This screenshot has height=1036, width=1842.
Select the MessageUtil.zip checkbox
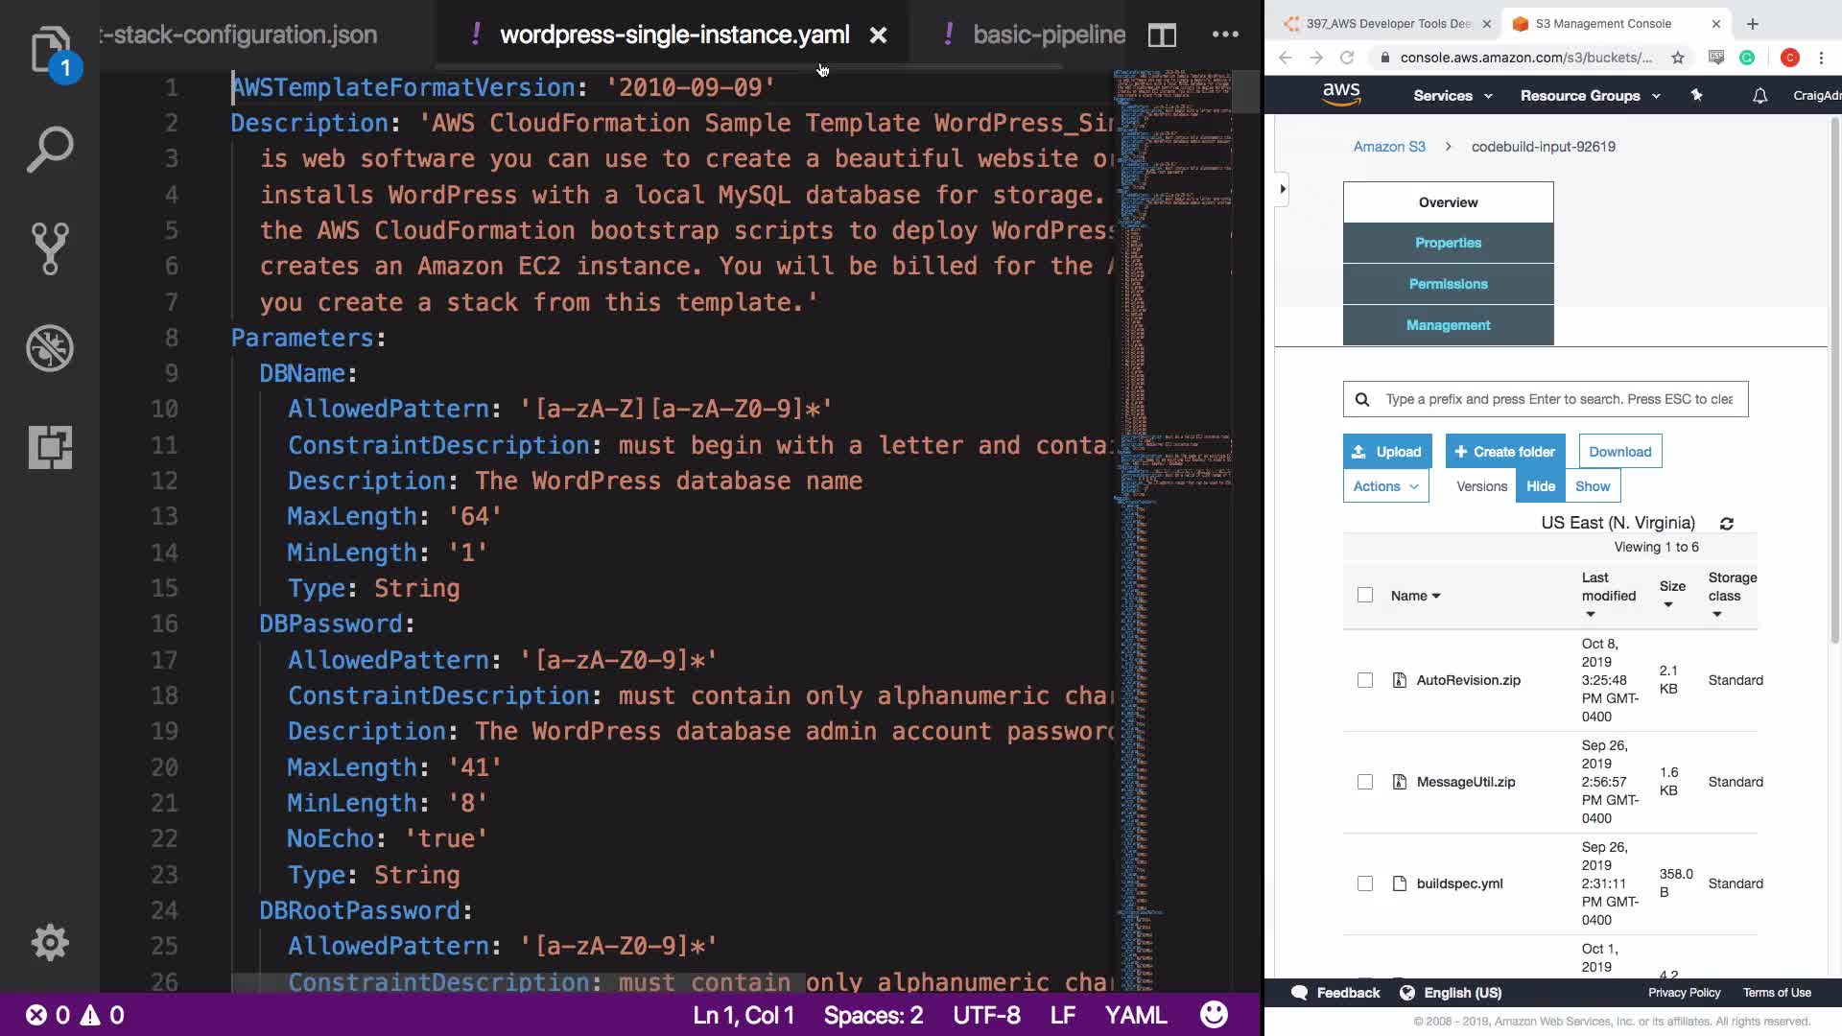pyautogui.click(x=1365, y=782)
